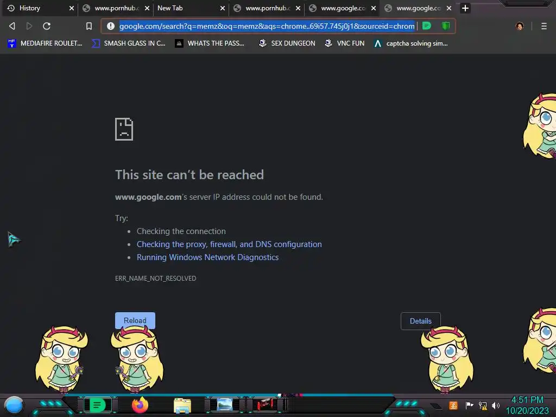Go back using the browser back arrow
Image resolution: width=556 pixels, height=417 pixels.
pyautogui.click(x=12, y=26)
